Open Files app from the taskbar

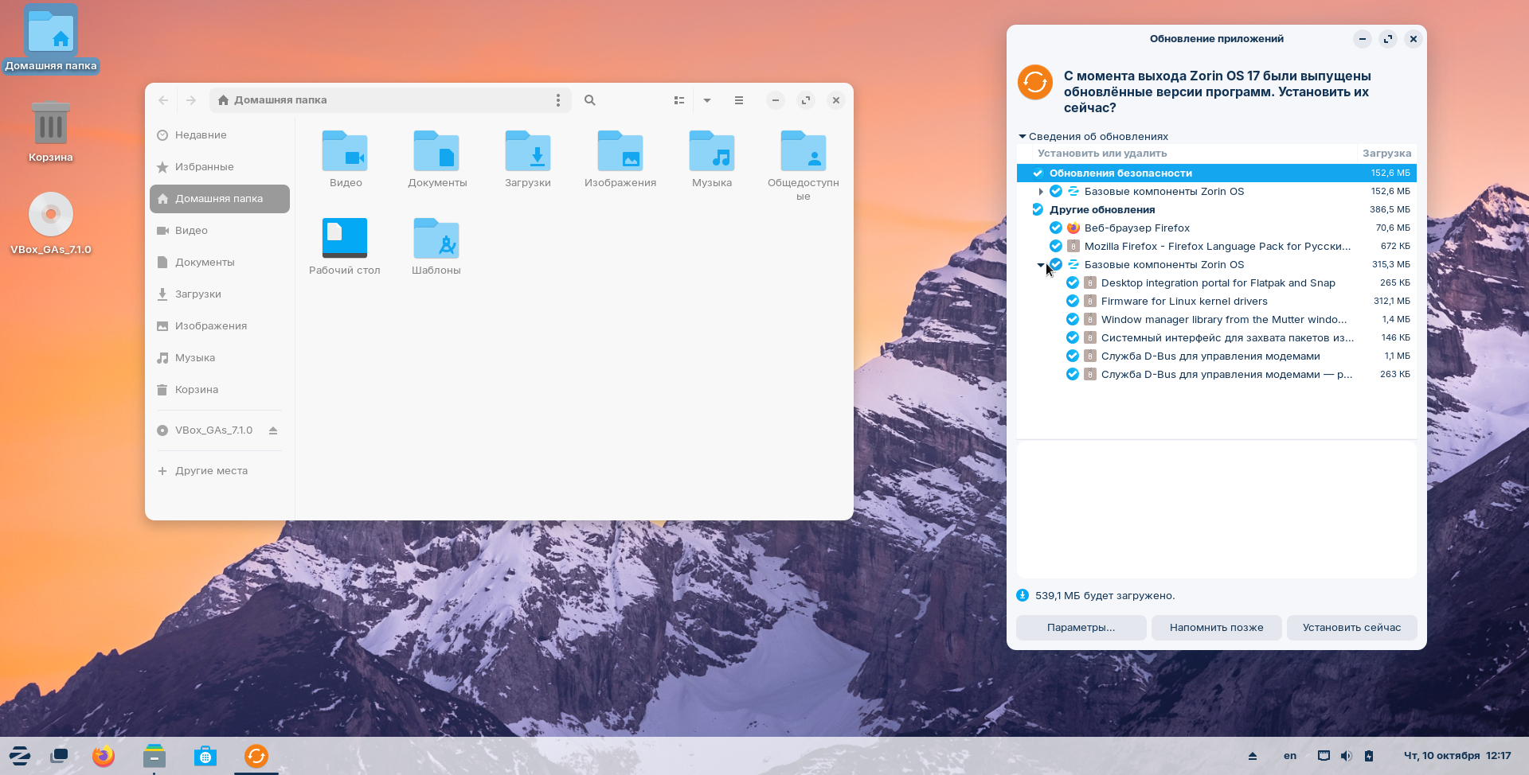(154, 756)
